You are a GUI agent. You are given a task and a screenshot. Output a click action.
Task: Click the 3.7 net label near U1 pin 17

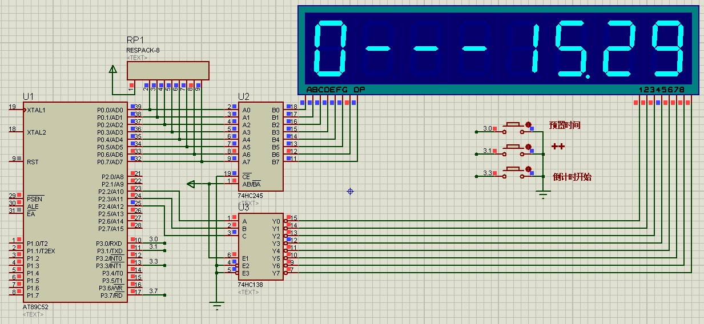coord(153,291)
